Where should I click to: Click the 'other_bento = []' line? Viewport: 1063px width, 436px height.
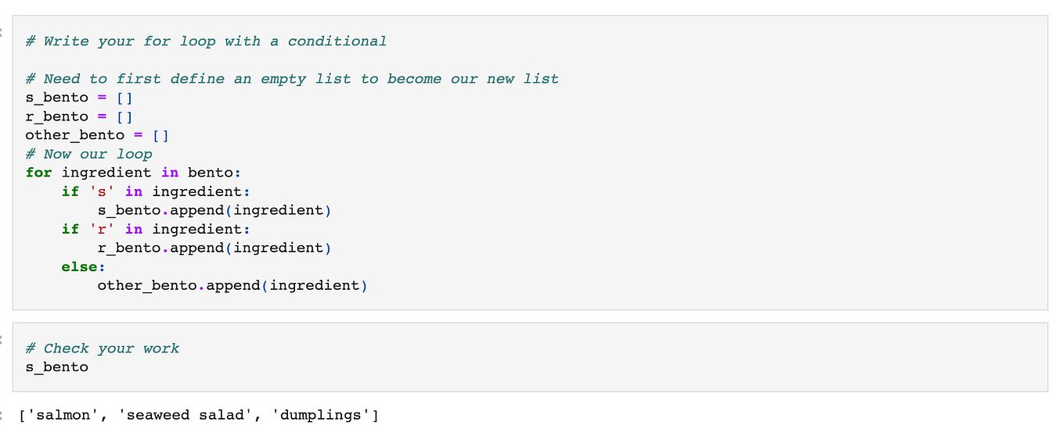click(97, 135)
